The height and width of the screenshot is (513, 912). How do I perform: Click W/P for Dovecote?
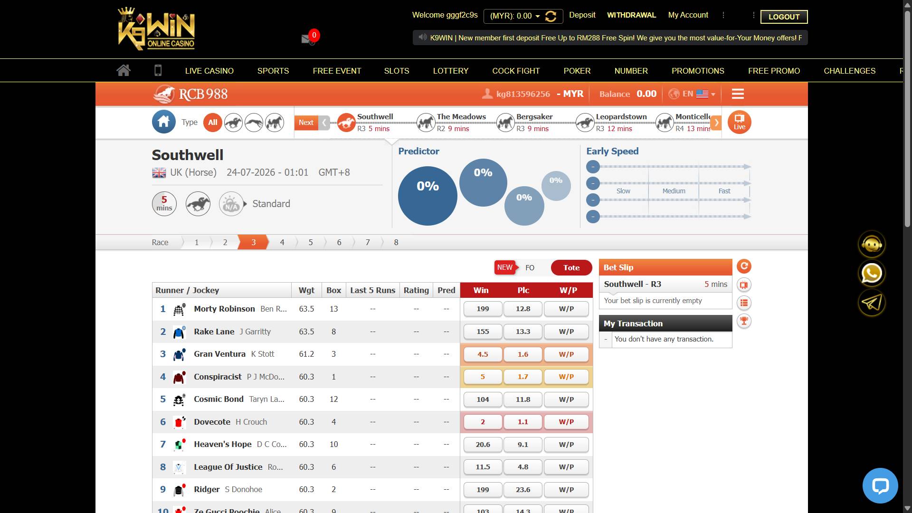point(566,422)
